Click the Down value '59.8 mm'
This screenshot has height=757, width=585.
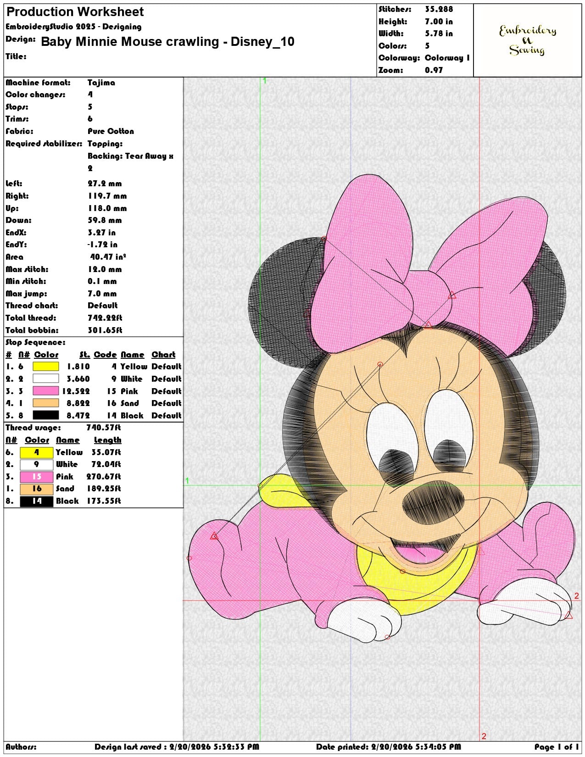click(105, 220)
